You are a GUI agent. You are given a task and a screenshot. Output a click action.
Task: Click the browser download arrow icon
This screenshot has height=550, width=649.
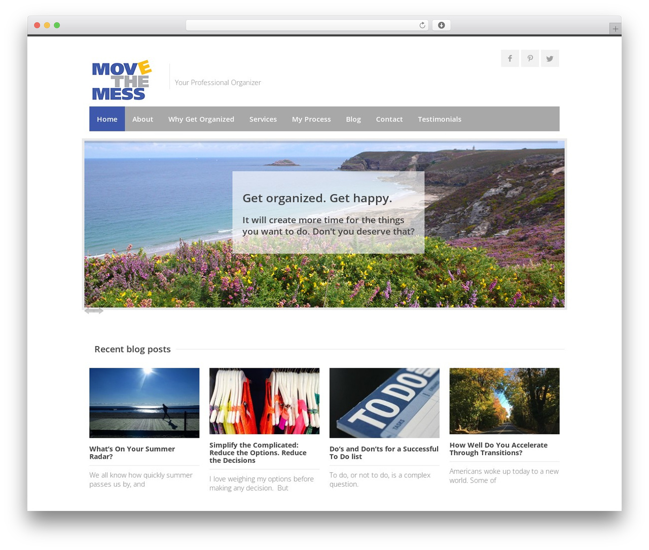point(441,25)
